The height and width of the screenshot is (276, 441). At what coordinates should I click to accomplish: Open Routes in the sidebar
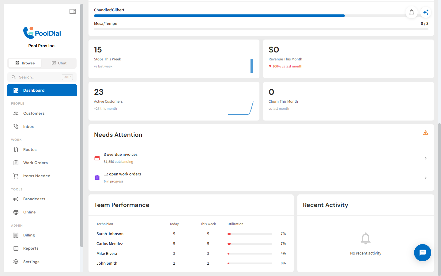pos(42,150)
